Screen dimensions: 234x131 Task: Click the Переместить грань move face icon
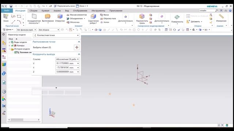coord(142,16)
